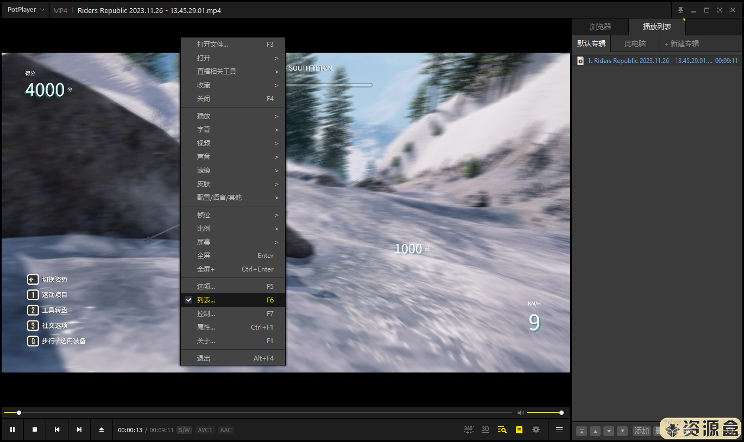
Task: Expand the 字幕 submenu
Action: point(233,130)
